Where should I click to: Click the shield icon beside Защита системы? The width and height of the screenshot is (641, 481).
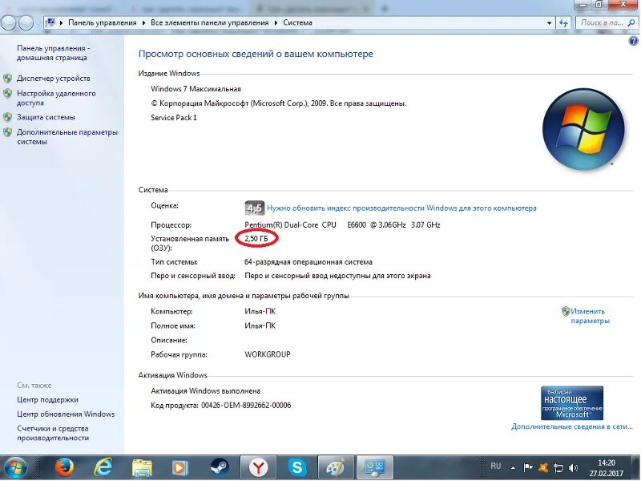coord(8,117)
